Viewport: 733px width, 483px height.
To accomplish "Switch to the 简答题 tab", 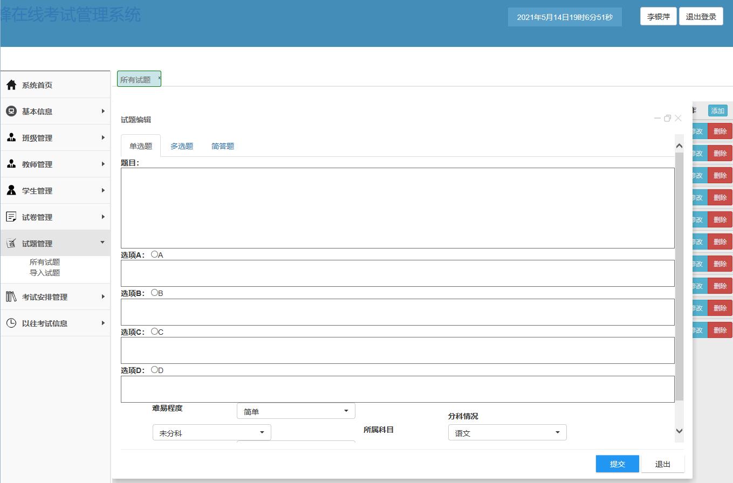I will (x=223, y=146).
